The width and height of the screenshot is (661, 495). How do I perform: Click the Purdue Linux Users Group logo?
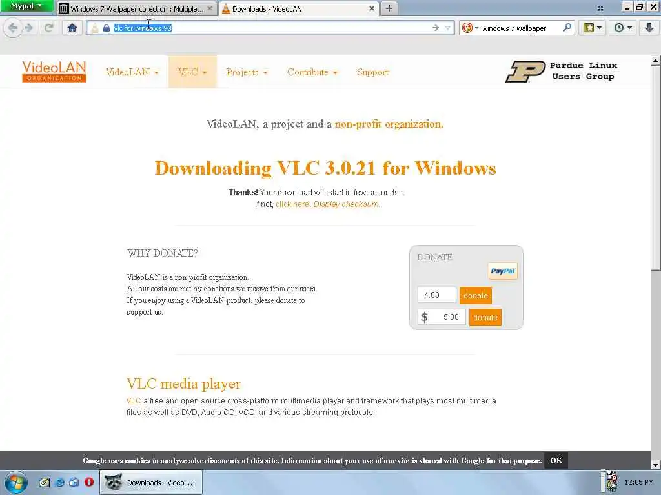[x=562, y=71]
